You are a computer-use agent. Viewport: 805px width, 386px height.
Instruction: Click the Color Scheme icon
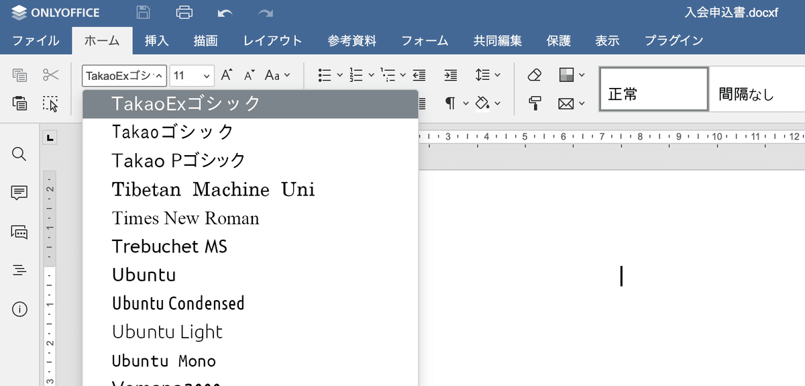tap(567, 75)
